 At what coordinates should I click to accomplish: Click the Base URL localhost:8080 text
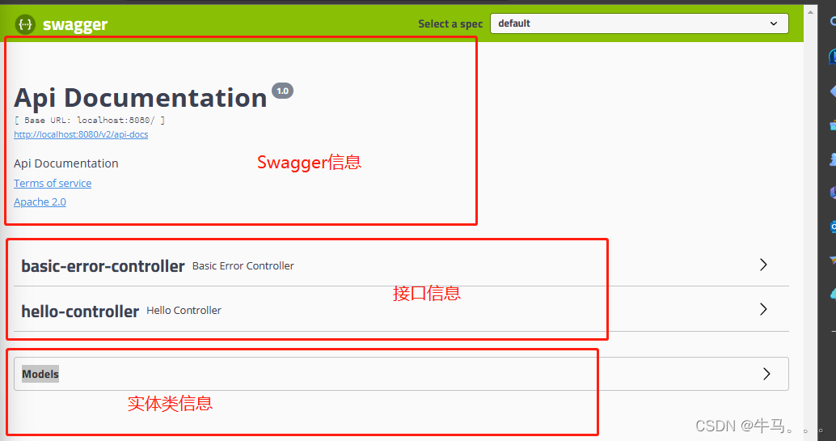coord(90,120)
